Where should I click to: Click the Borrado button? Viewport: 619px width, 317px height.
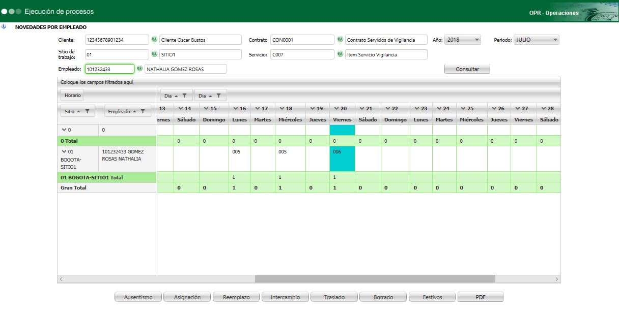pyautogui.click(x=383, y=297)
